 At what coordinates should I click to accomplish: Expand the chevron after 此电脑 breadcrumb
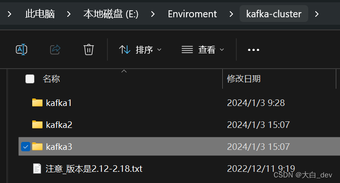[69, 14]
